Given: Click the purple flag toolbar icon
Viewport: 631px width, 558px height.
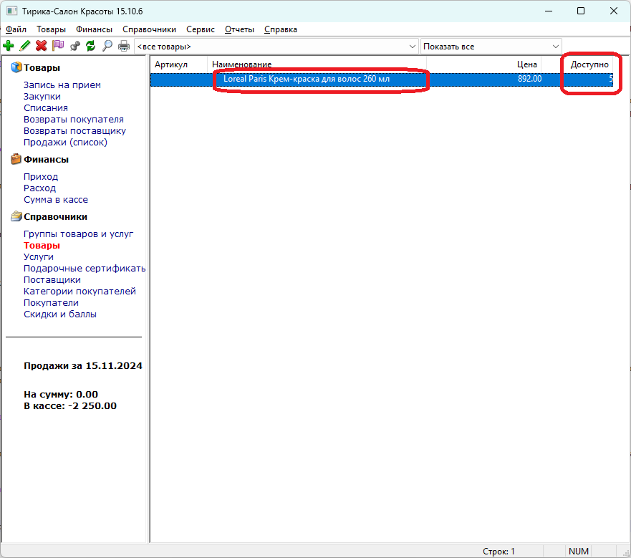Looking at the screenshot, I should [58, 46].
